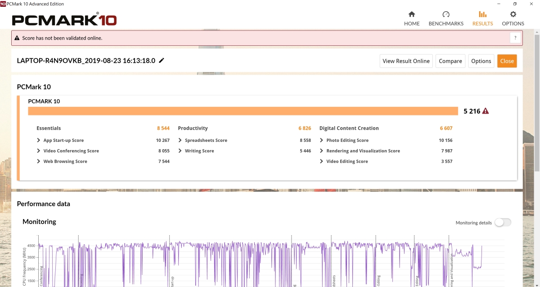The image size is (540, 287).
Task: Enable the Monitoring details toggle
Action: 503,223
